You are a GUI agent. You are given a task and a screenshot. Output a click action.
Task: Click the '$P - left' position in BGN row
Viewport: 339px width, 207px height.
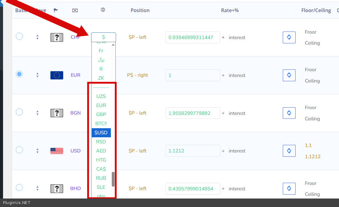[x=137, y=113]
